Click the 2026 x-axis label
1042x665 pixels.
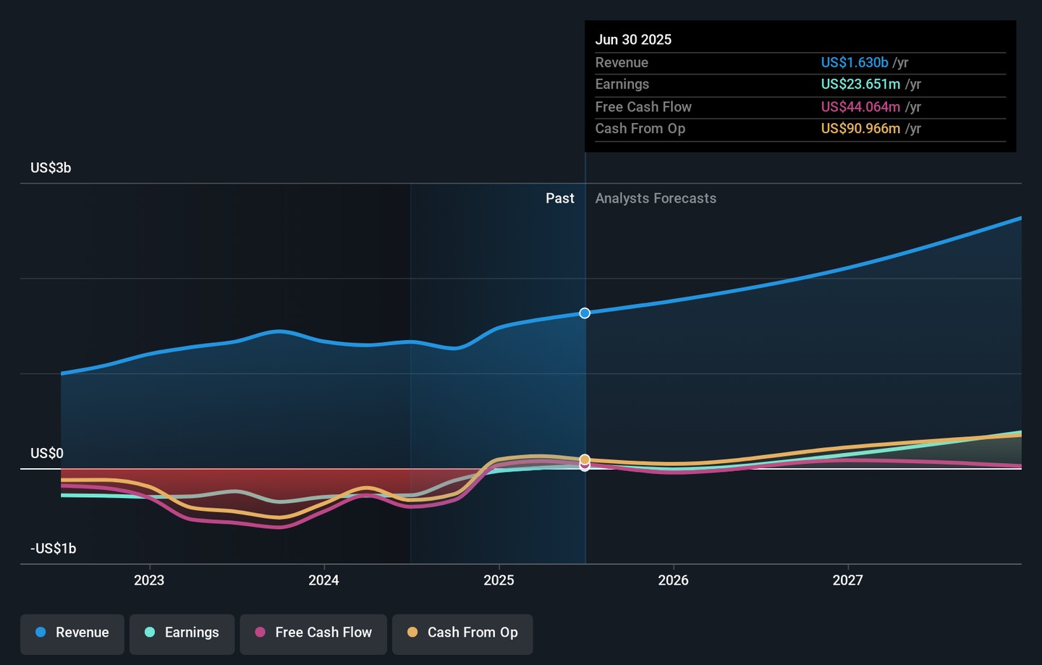click(673, 580)
